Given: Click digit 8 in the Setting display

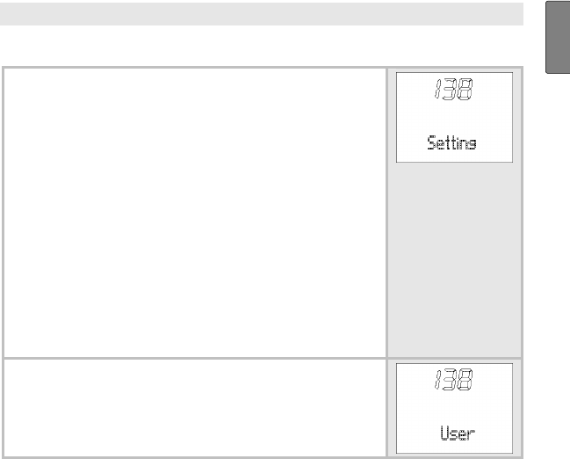Looking at the screenshot, I should tap(465, 89).
